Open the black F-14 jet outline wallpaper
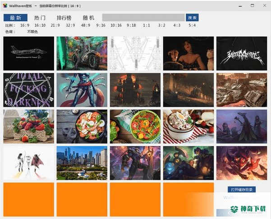The image size is (271, 219). pos(29,53)
